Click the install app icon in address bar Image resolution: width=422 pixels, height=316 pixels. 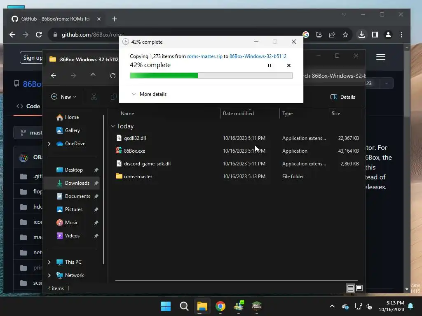click(319, 35)
